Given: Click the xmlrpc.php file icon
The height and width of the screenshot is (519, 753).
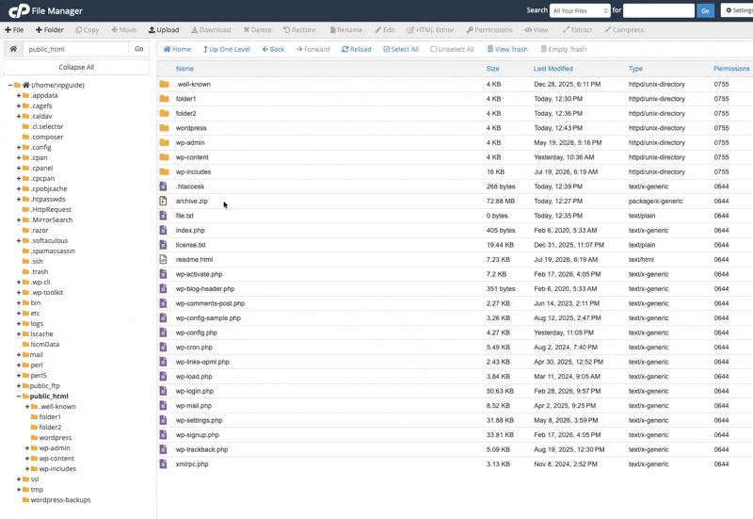Looking at the screenshot, I should (163, 464).
